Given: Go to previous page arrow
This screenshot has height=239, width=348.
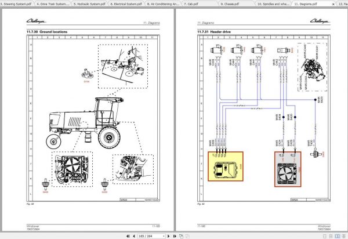Looking at the screenshot, I should point(134,236).
